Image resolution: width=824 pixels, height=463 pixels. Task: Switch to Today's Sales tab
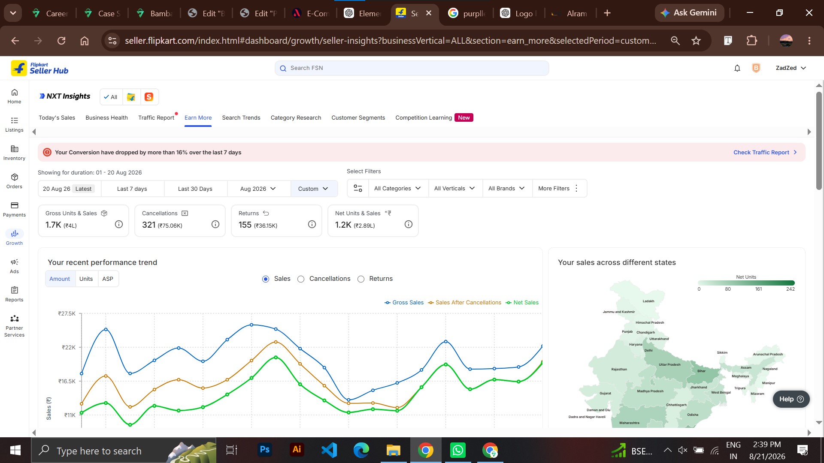click(x=57, y=117)
